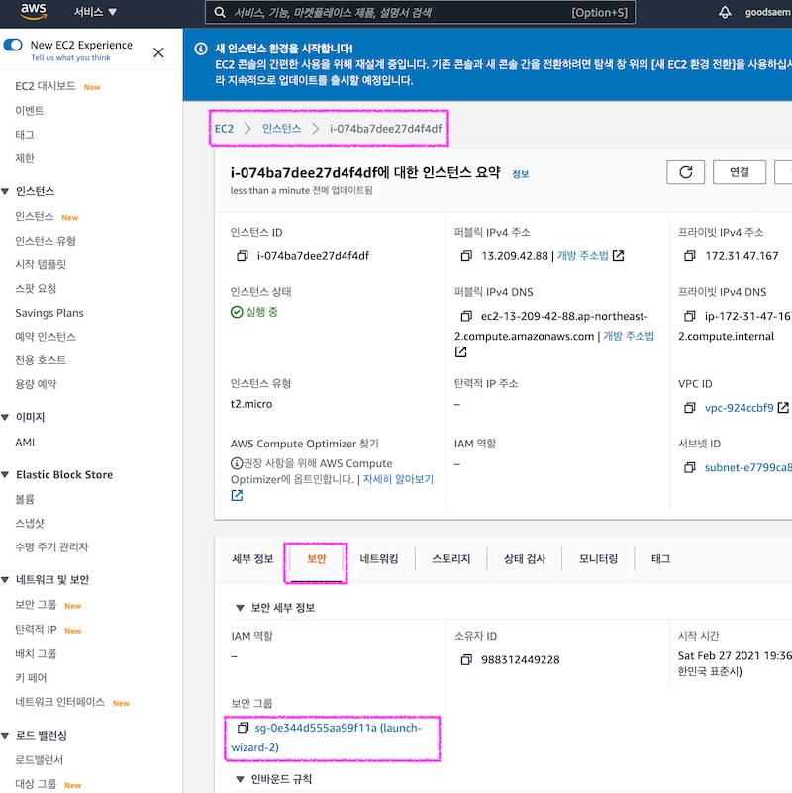Open 인스턴스 유형 in the sidebar
The image size is (792, 793).
pos(45,241)
